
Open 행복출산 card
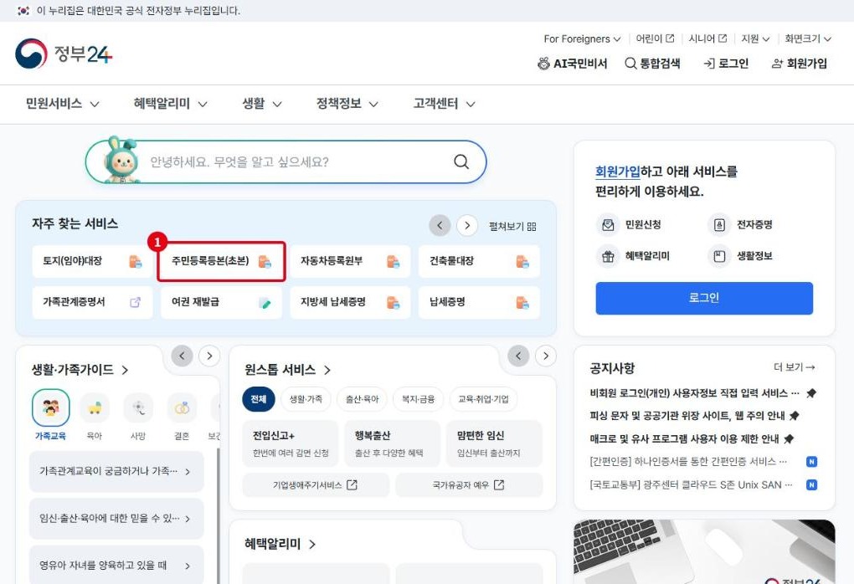pyautogui.click(x=392, y=443)
